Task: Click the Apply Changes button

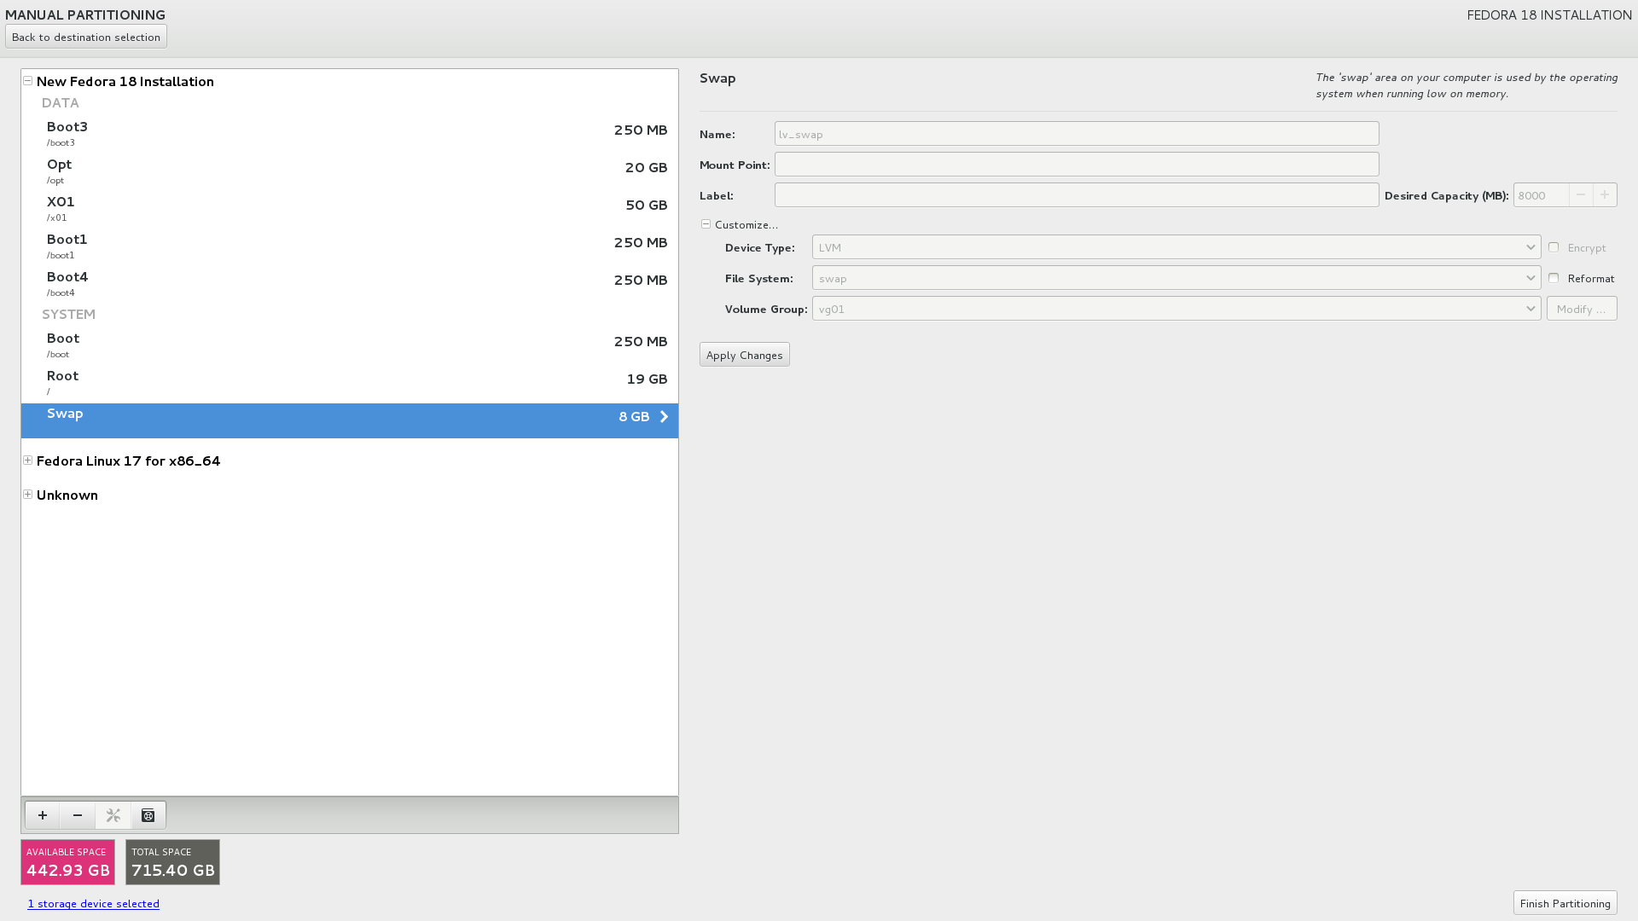Action: [745, 355]
